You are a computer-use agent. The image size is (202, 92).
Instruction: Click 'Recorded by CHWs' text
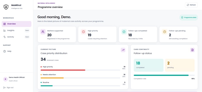[x=136, y=39]
